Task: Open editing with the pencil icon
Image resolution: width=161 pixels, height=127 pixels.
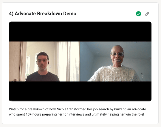Action: [147, 14]
